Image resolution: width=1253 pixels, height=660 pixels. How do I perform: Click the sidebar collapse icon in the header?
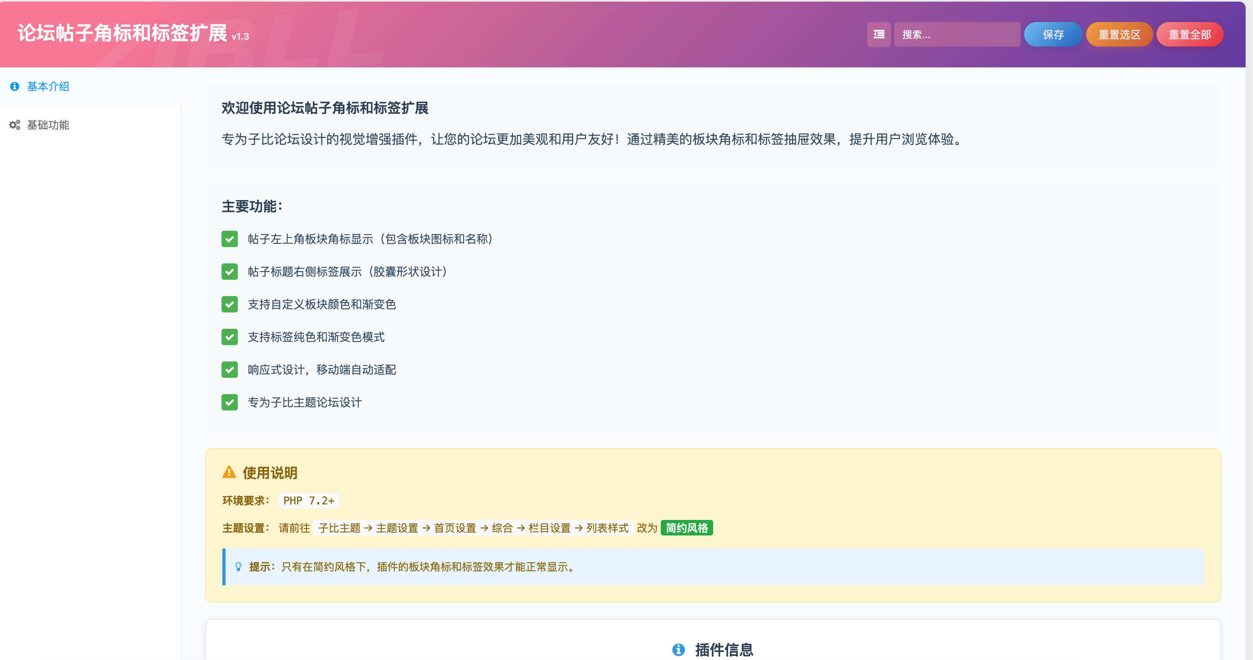point(879,34)
